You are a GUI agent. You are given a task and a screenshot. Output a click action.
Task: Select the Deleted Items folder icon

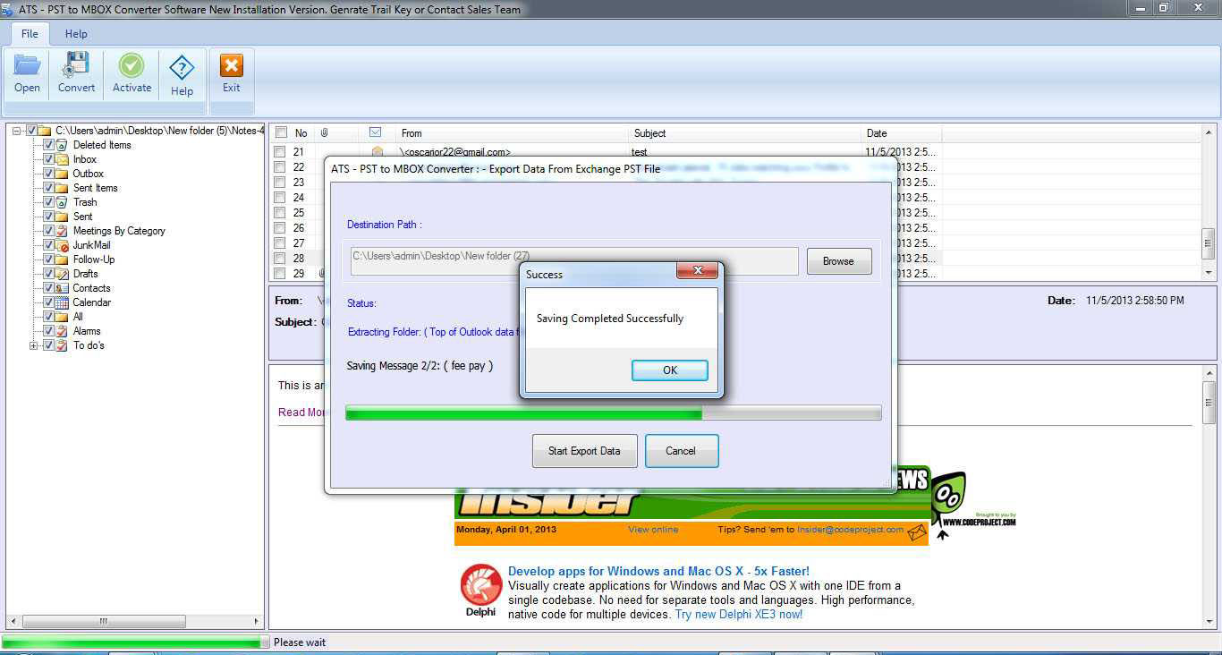[62, 145]
